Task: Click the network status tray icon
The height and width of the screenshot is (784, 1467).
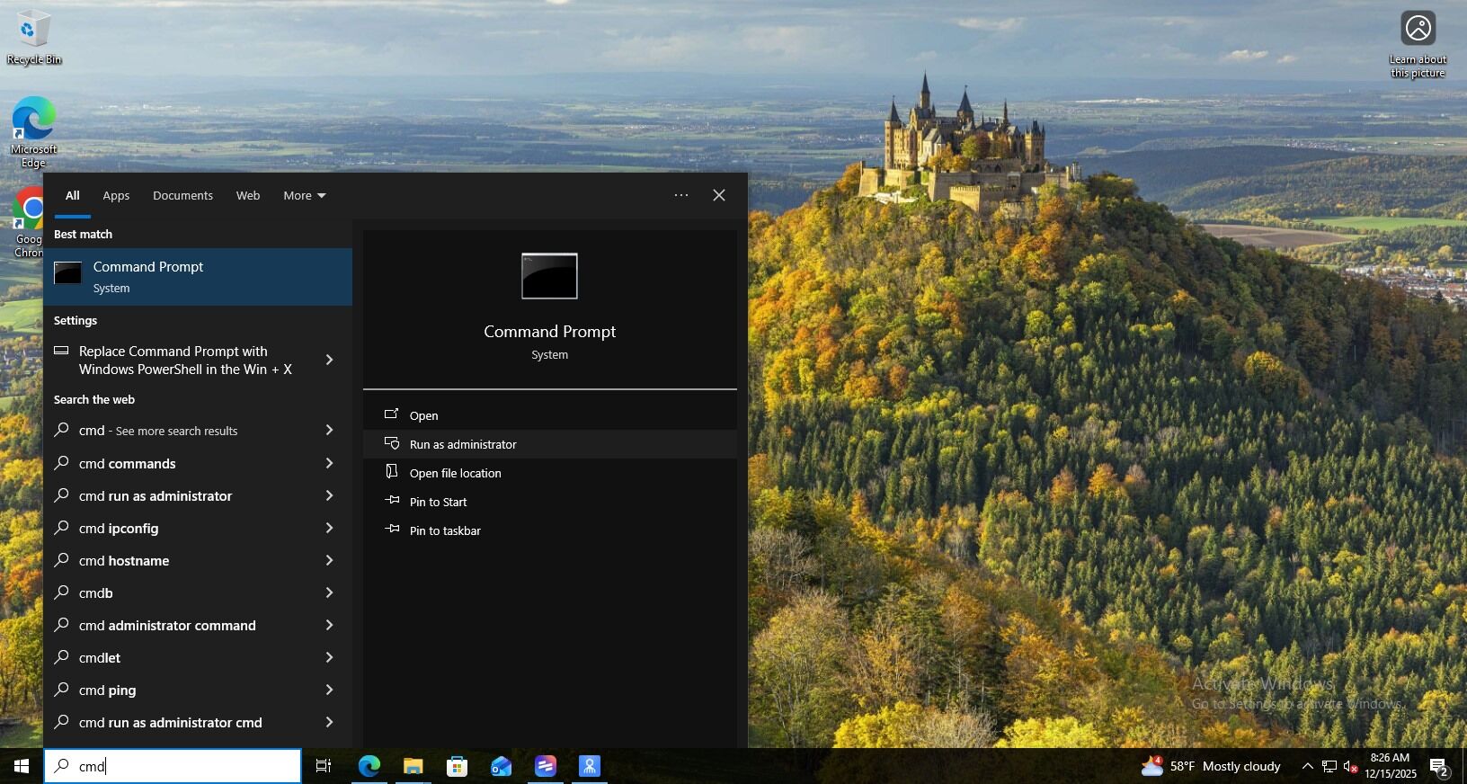Action: (x=1329, y=766)
